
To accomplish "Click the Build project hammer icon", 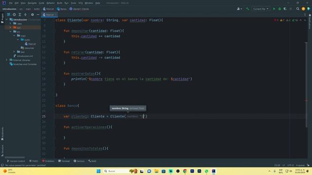I will [248, 9].
